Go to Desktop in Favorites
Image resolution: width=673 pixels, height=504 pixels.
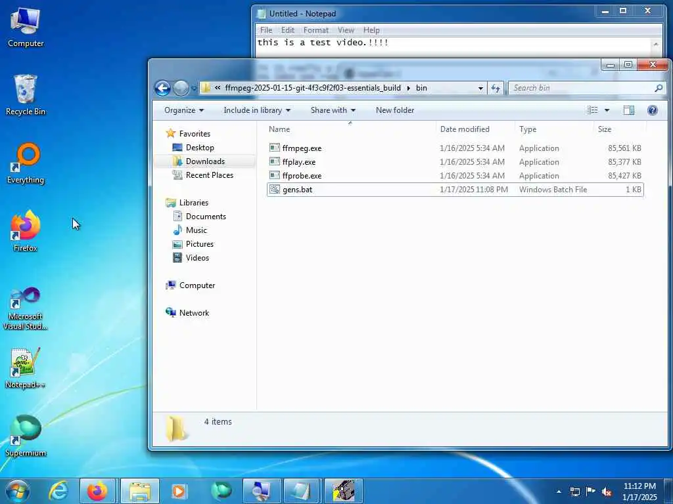(193, 148)
